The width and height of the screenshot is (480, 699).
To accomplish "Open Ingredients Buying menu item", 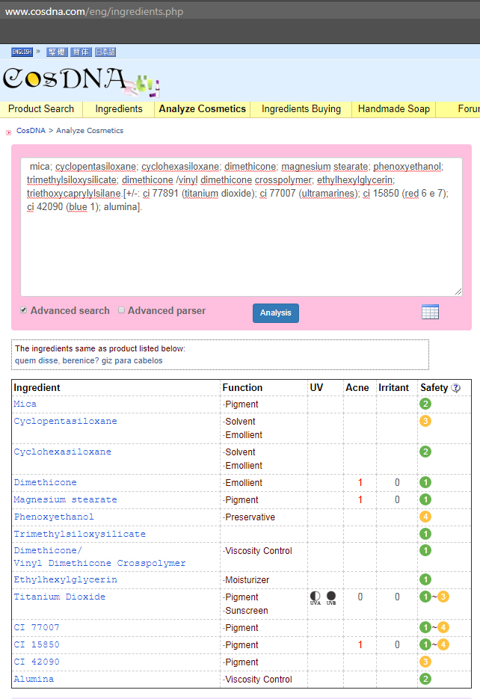I will point(301,108).
